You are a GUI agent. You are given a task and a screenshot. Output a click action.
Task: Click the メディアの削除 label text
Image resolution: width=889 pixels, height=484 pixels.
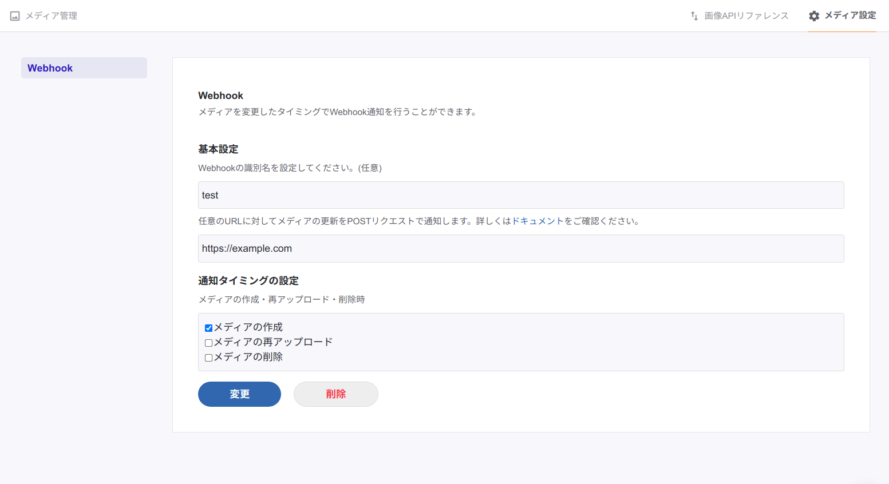tap(248, 357)
